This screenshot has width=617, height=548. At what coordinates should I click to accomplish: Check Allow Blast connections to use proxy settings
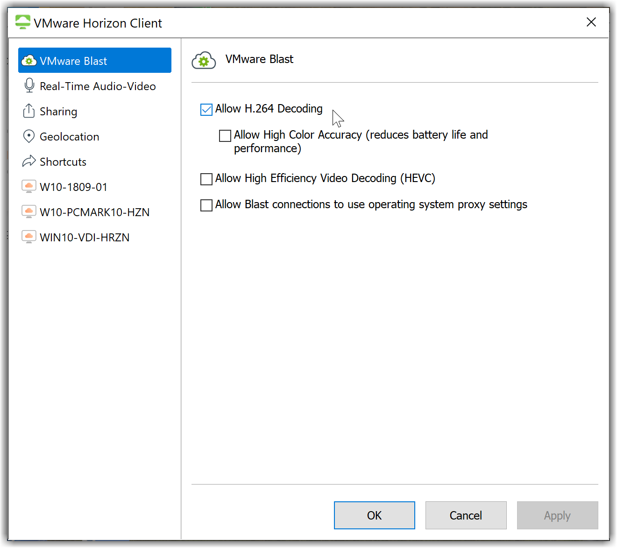click(x=206, y=205)
